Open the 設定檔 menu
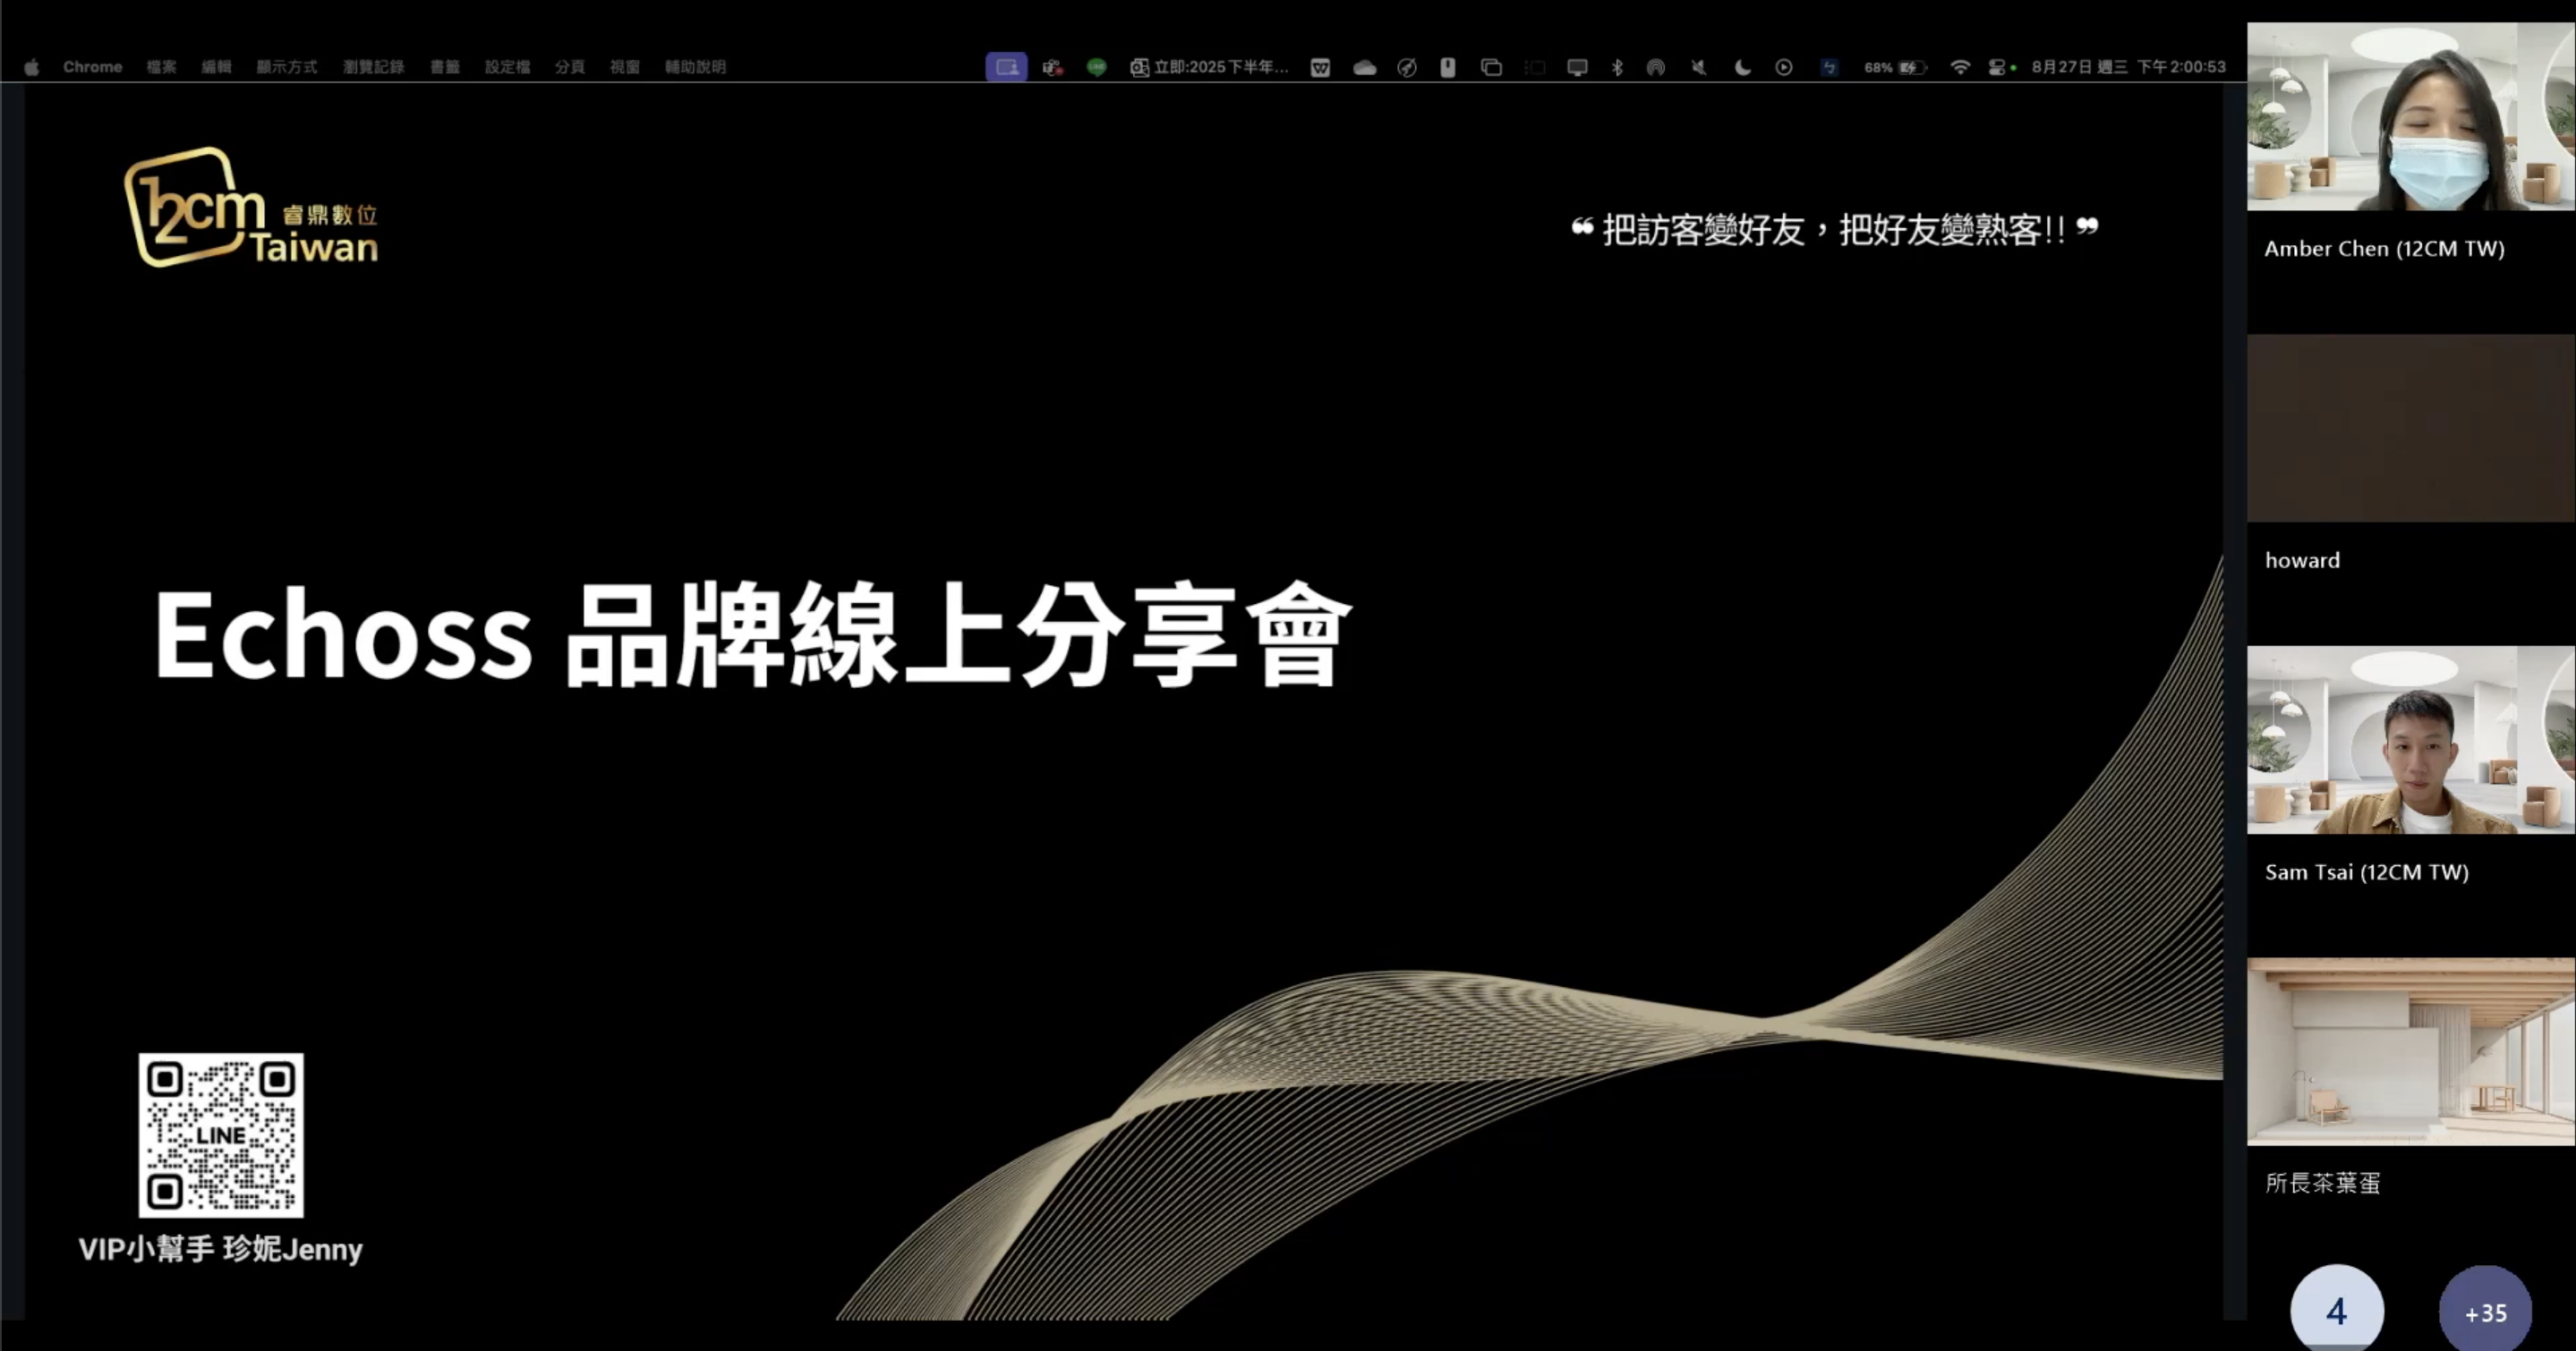 (507, 67)
